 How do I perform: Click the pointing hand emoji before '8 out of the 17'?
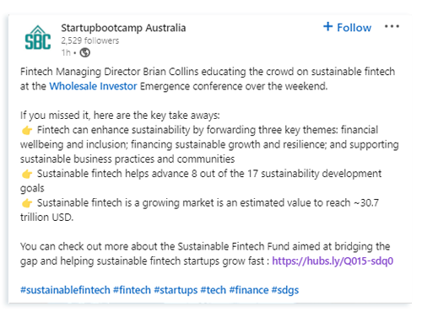(x=27, y=174)
